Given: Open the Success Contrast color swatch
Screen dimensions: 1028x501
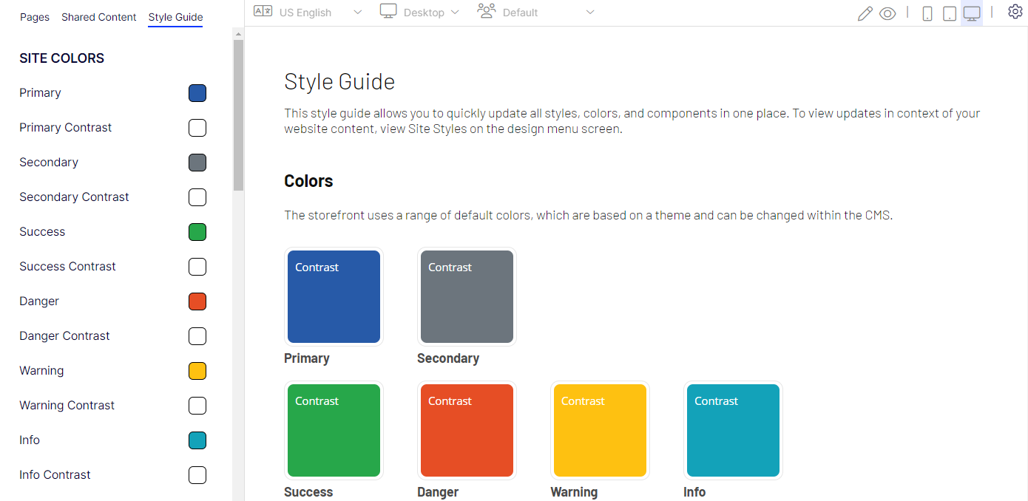Looking at the screenshot, I should [197, 267].
